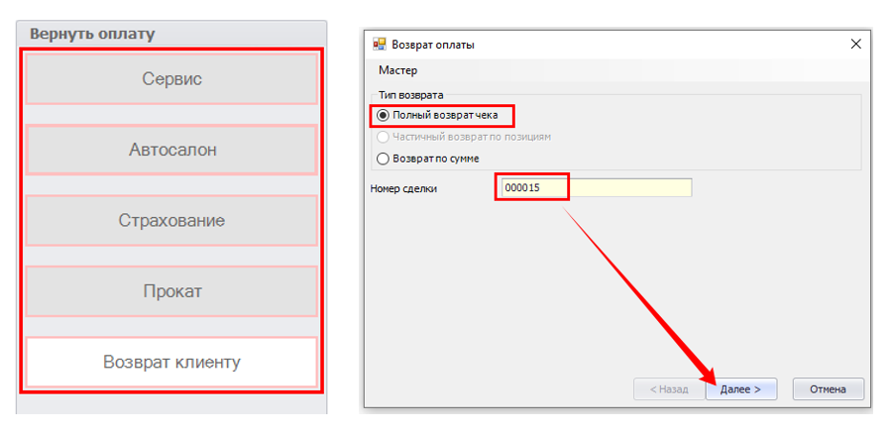Viewport: 892px width, 435px height.
Task: Choose the Возврат по сумме radio button
Action: [383, 158]
